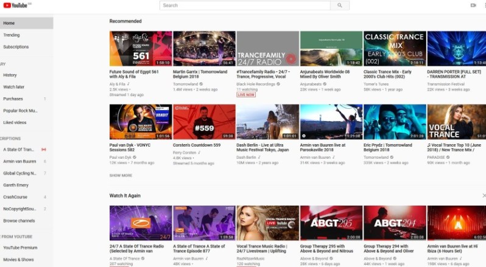Open Liked videos in sidebar
The image size is (486, 267).
click(x=15, y=122)
